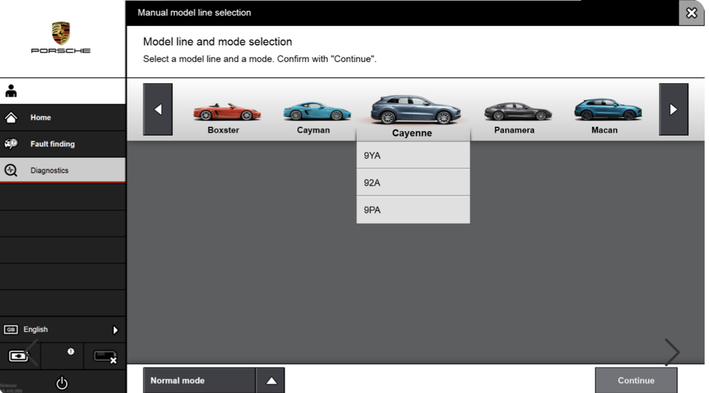Click the Porsche crest logo
The width and height of the screenshot is (709, 393).
coord(61,33)
